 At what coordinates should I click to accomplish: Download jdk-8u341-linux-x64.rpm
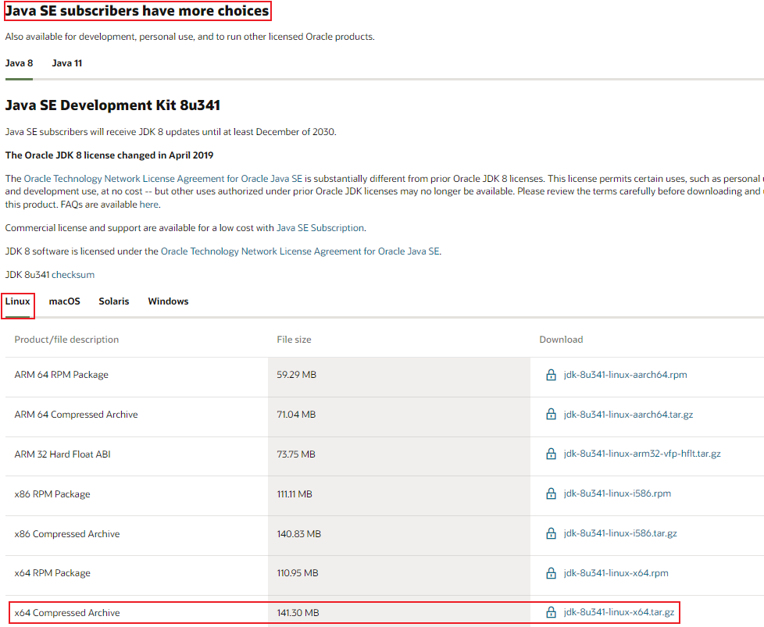tap(616, 573)
